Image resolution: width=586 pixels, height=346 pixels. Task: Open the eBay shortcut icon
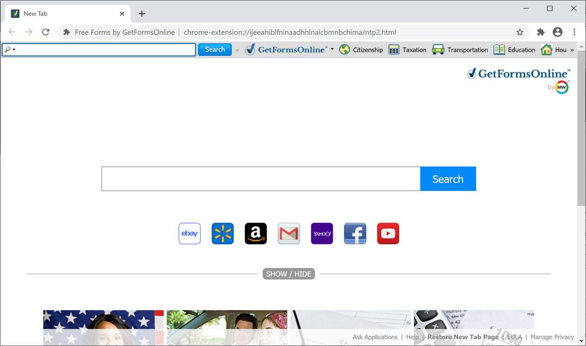click(x=189, y=234)
